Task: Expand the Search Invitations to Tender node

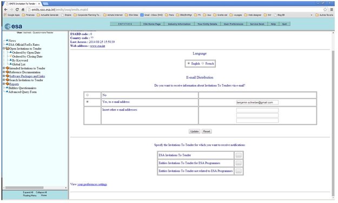Action: coord(4,80)
